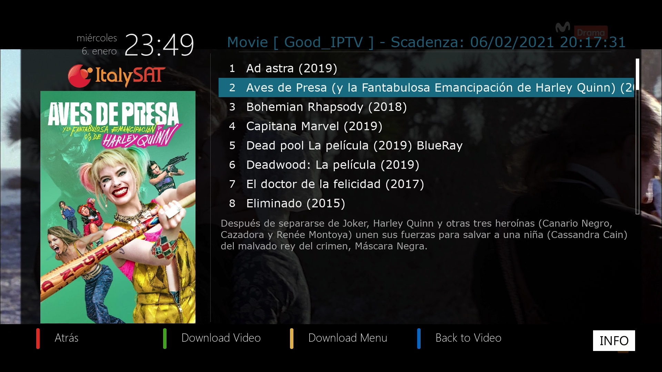Select Ad astra (2019) from list

(x=426, y=68)
